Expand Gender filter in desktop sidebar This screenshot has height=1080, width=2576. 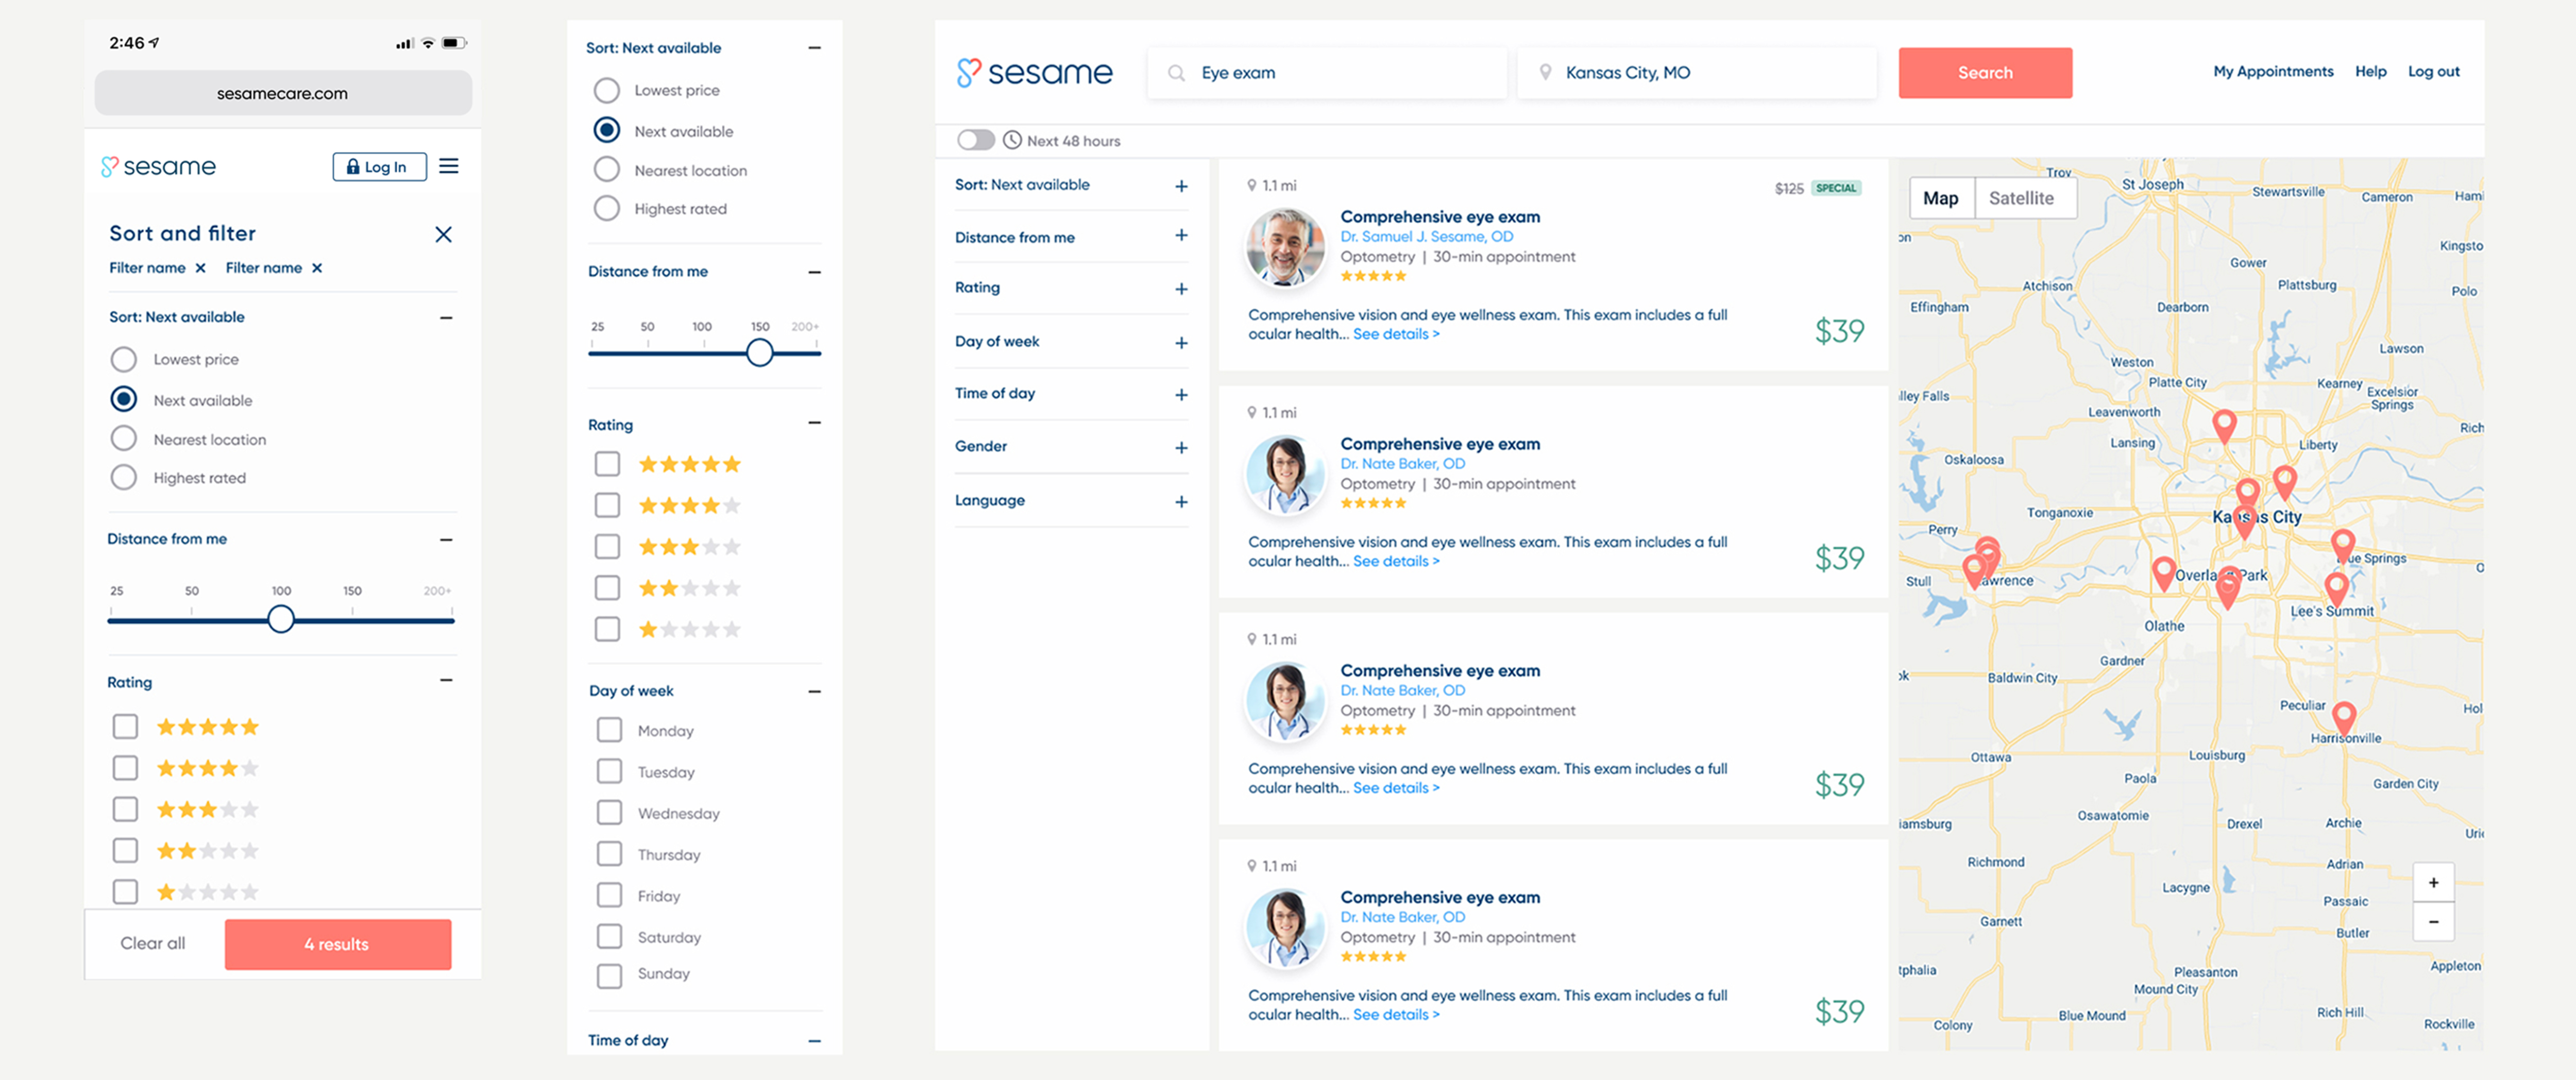1181,448
